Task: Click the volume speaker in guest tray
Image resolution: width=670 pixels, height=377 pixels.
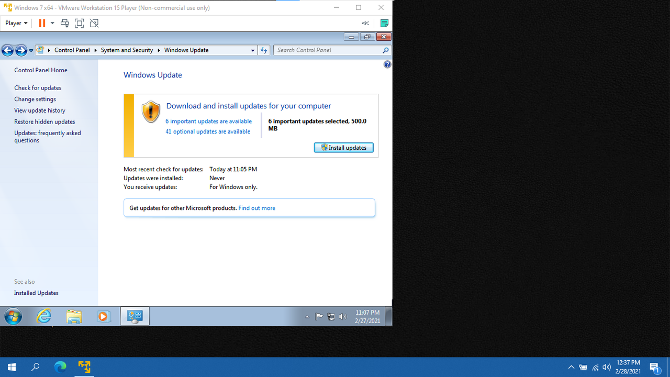Action: tap(343, 317)
